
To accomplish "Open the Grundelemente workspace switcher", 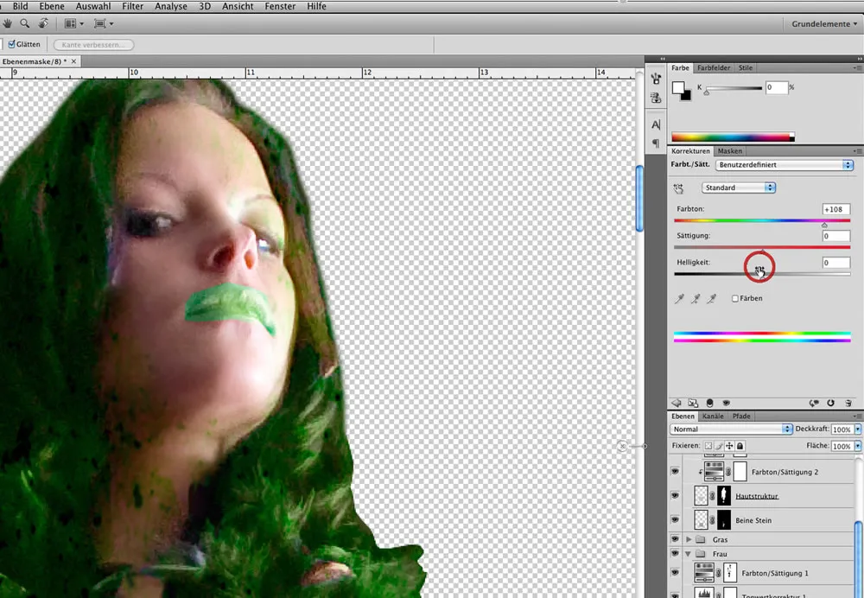I will point(823,24).
